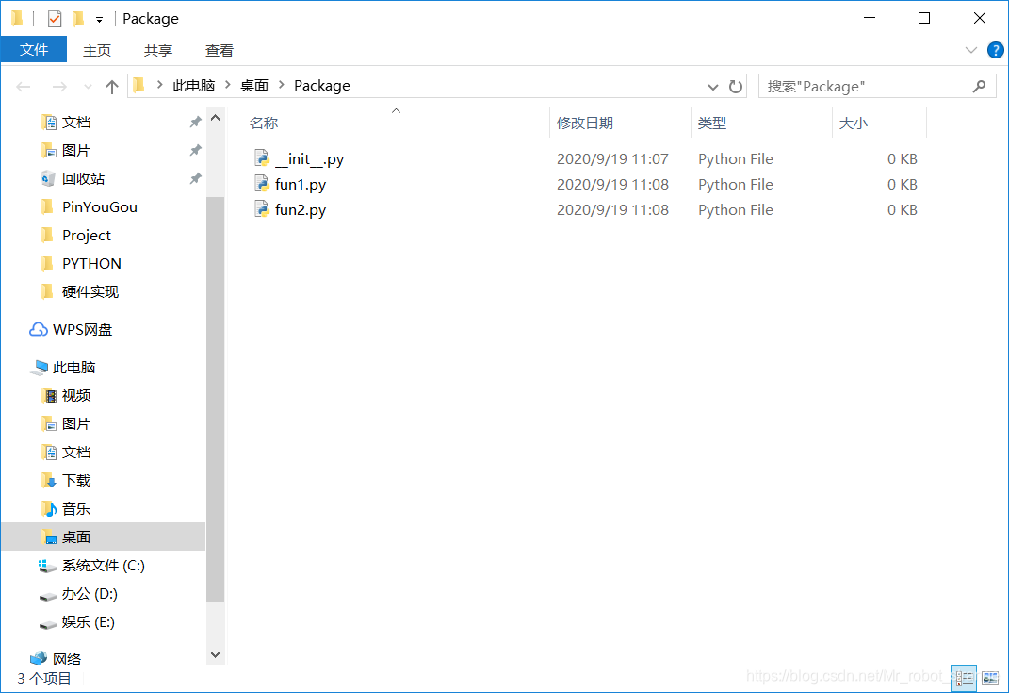Click the Forward navigation arrow
1009x693 pixels.
click(x=59, y=87)
